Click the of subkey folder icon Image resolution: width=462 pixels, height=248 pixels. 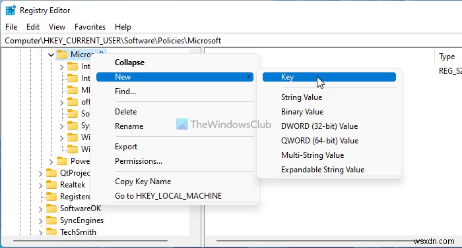(x=73, y=102)
